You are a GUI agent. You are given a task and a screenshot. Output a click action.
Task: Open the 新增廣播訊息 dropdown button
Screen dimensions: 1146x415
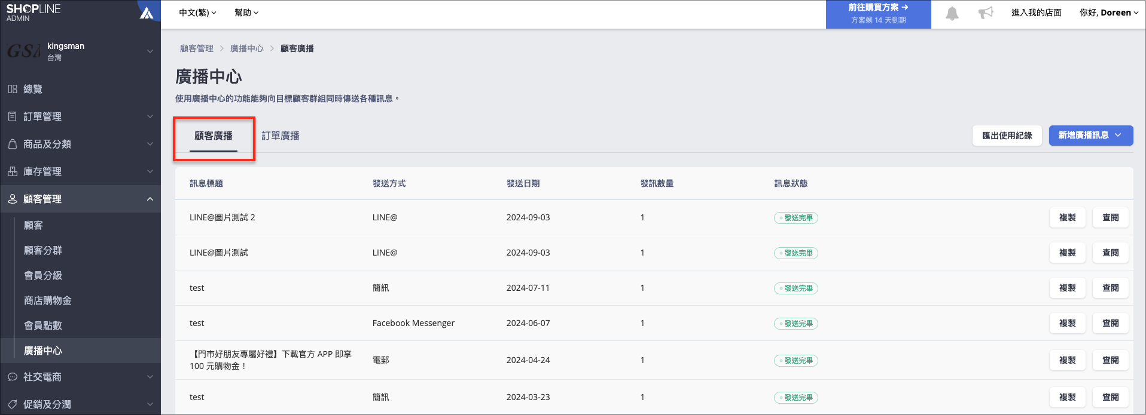point(1091,136)
